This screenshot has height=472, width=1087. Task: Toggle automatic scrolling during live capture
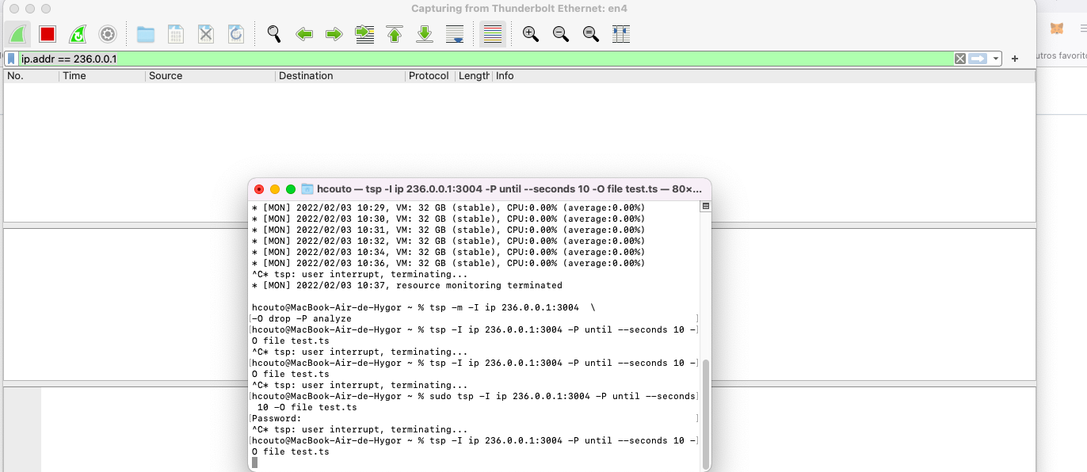(x=455, y=33)
